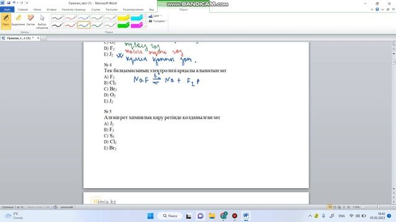Click the ENG language indicator in tray
The width and height of the screenshot is (396, 222).
coord(342,216)
